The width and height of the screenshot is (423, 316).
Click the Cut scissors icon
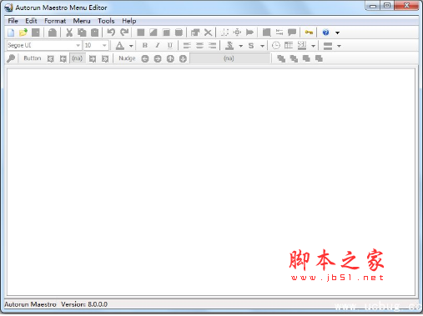pyautogui.click(x=69, y=33)
